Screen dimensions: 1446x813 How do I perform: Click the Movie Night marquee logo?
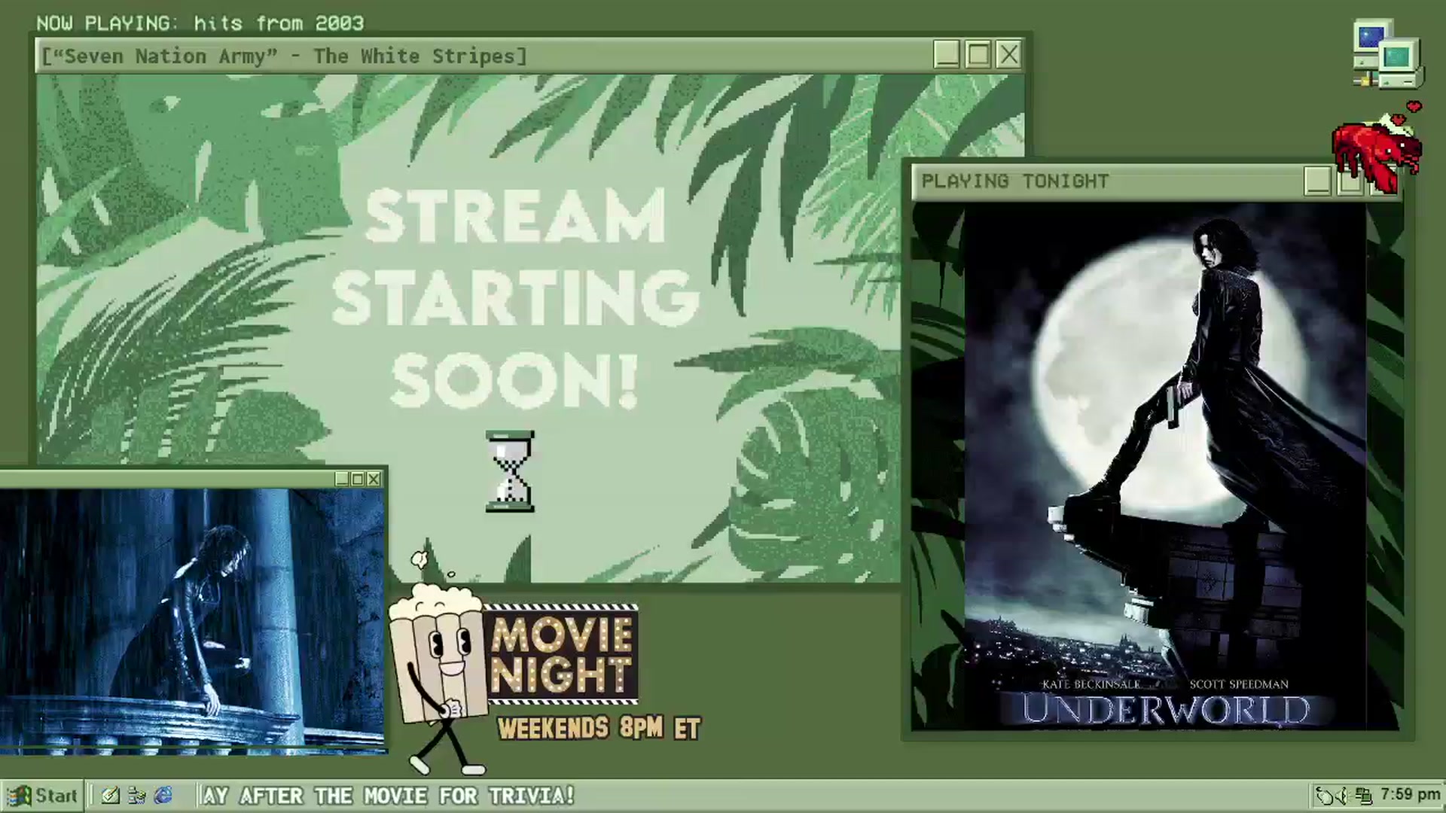click(563, 654)
